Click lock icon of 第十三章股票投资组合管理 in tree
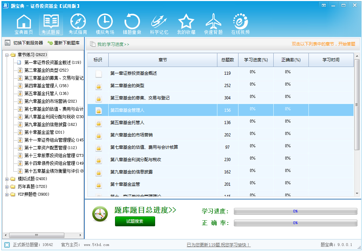Viewport: 363px width, 252px height. [20, 155]
